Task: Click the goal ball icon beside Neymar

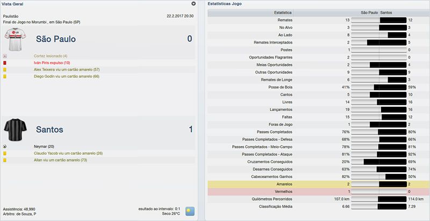Action: (5, 146)
